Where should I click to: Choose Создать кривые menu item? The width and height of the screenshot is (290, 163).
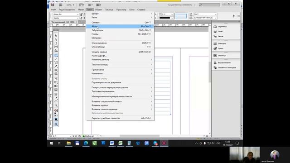(x=120, y=52)
